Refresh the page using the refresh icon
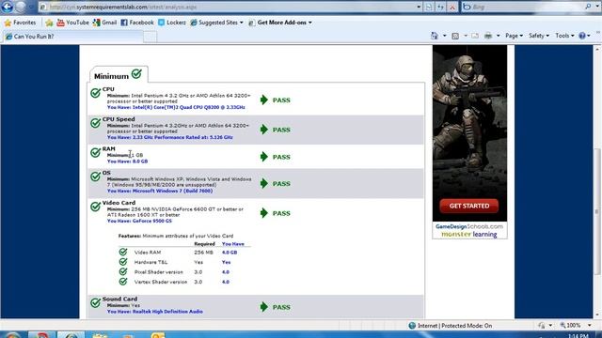Viewport: 602px width, 338px height. 440,7
